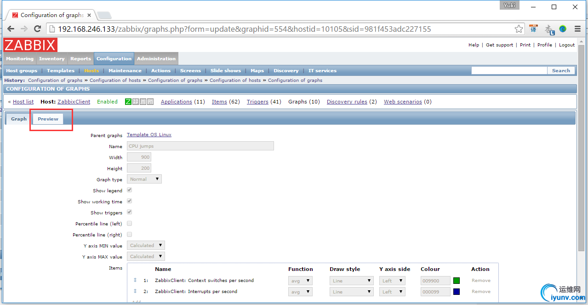Open the Monitoring menu

click(x=20, y=59)
